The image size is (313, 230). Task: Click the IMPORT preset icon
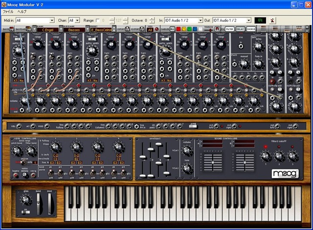[x=127, y=29]
